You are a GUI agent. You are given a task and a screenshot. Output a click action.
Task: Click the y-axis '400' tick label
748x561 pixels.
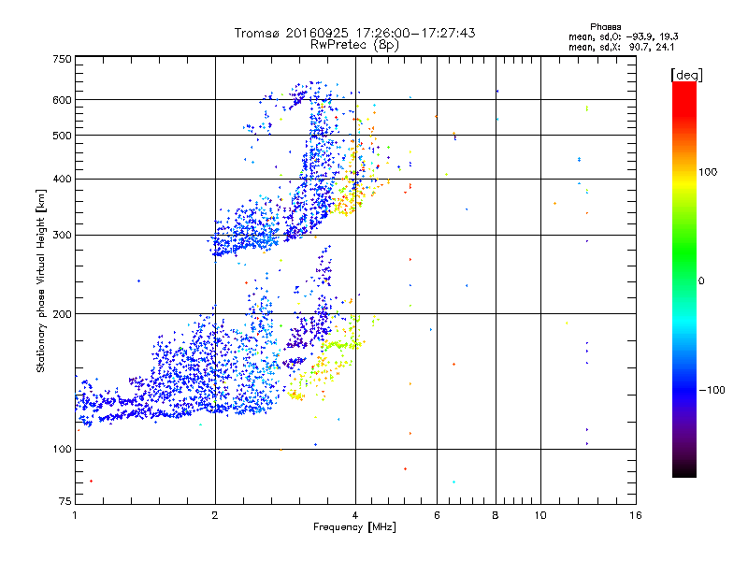pos(62,180)
